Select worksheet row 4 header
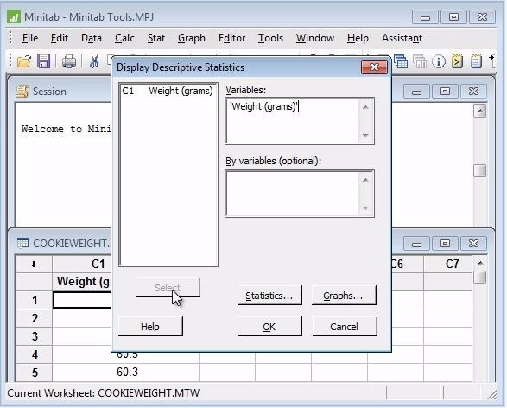 click(x=35, y=354)
